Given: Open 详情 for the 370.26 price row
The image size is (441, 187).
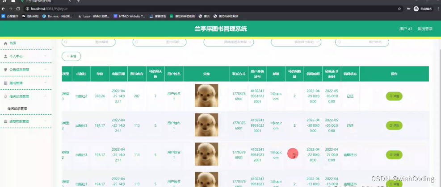Looking at the screenshot, I should tap(394, 96).
